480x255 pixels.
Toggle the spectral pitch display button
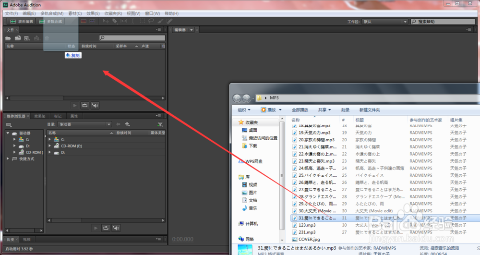point(92,21)
